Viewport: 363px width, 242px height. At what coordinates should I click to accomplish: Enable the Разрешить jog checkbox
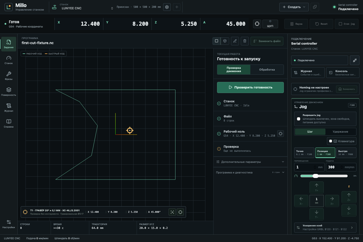tap(298, 119)
